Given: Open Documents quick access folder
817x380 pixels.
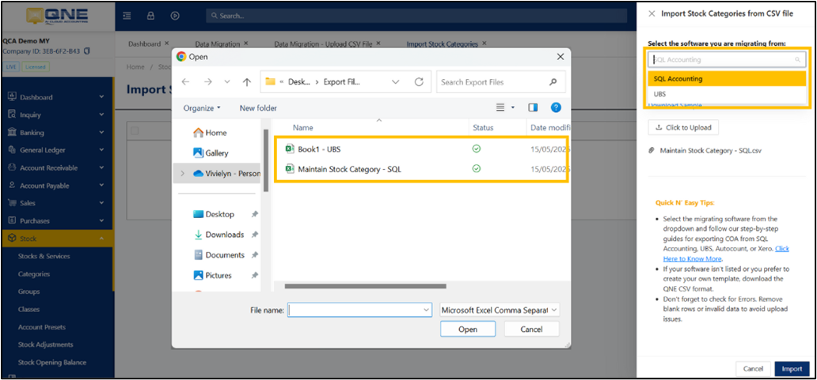Looking at the screenshot, I should [218, 254].
